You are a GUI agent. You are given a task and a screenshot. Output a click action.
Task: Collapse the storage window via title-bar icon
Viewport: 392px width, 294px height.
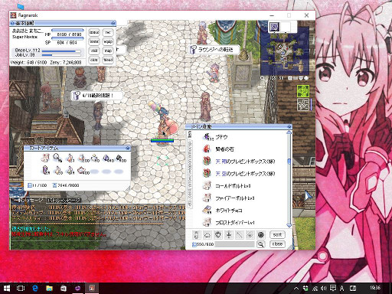pos(289,126)
